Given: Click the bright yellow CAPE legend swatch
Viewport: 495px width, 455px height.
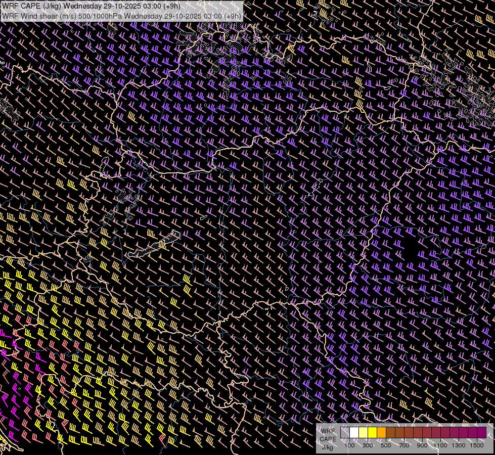Looking at the screenshot, I should (x=373, y=433).
